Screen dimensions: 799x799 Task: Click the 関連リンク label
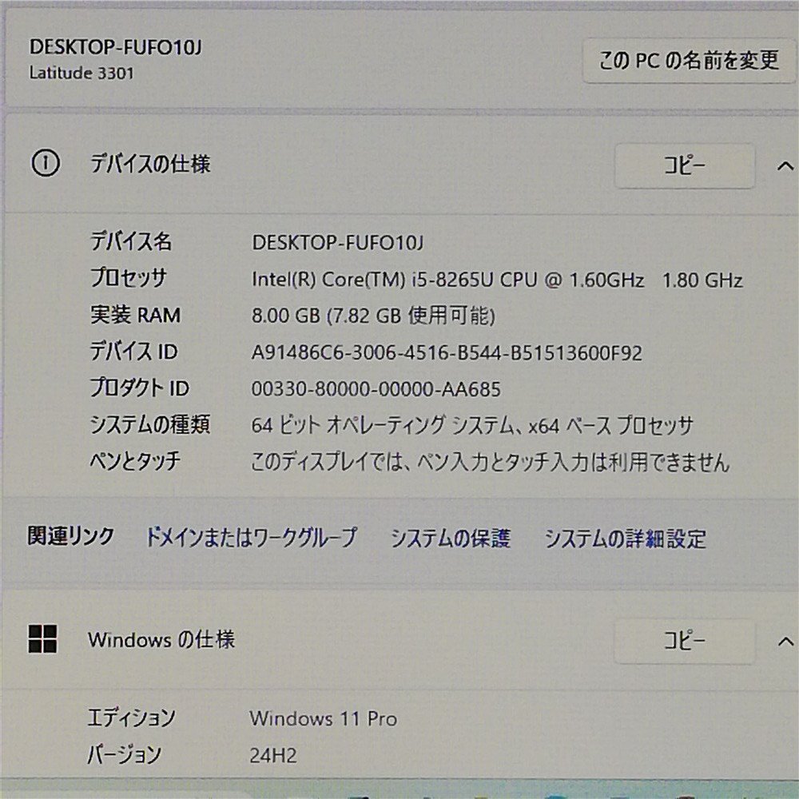coord(71,537)
